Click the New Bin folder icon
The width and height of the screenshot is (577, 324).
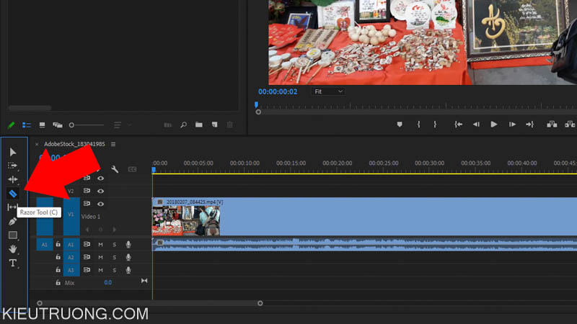(199, 125)
